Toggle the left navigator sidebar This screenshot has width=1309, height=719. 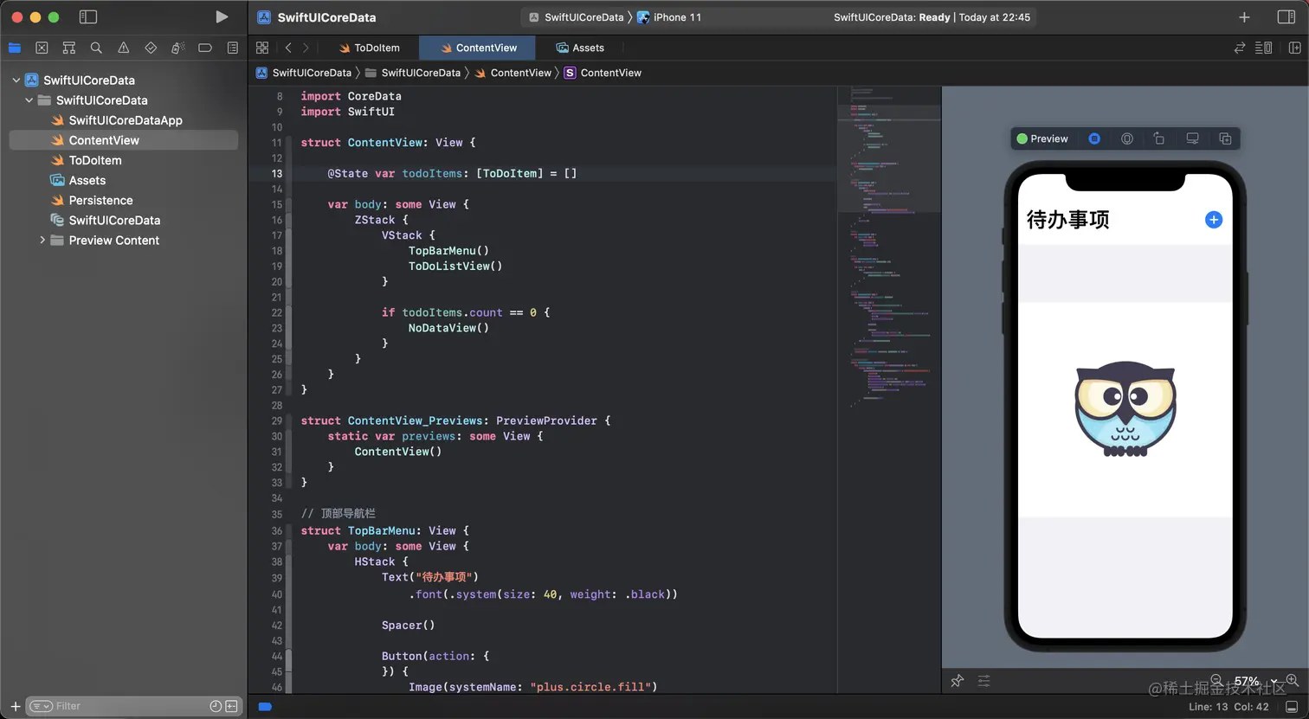coord(87,16)
